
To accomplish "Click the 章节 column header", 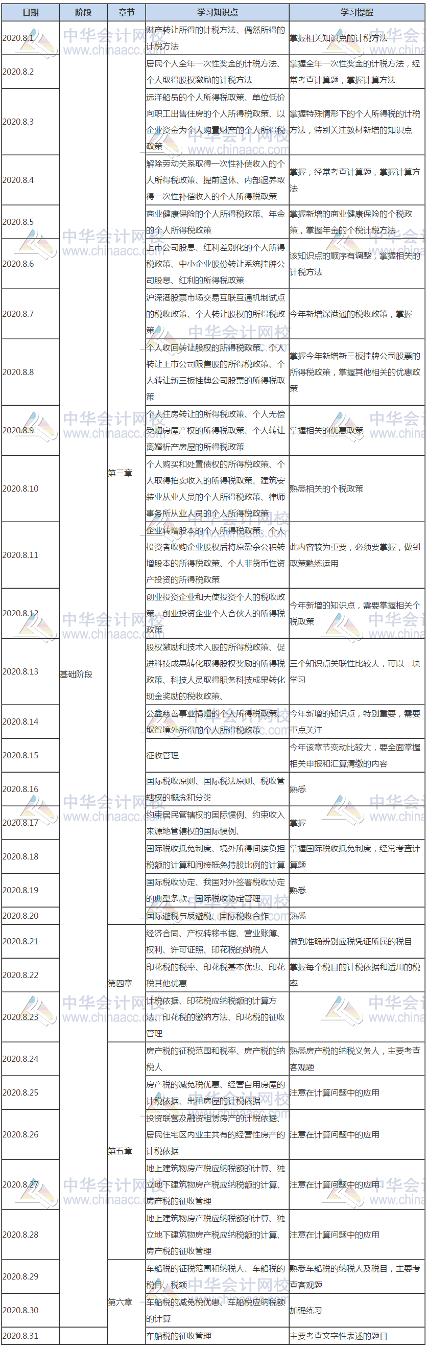I will [126, 12].
